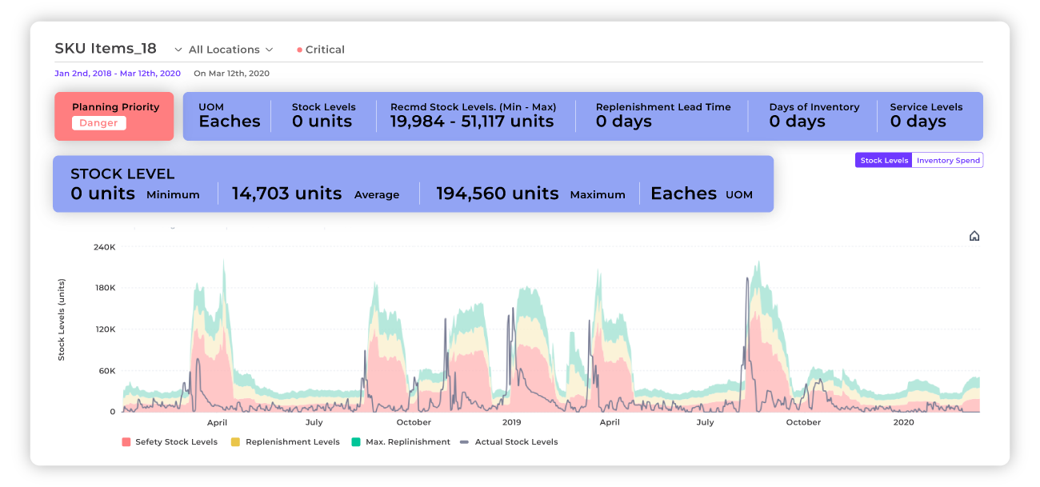Click the home reset icon above the chart
This screenshot has height=487, width=1040.
click(974, 236)
